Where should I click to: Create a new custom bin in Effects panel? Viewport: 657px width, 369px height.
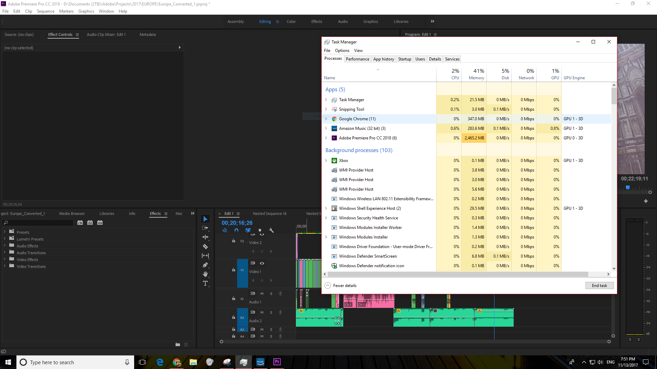pos(178,344)
